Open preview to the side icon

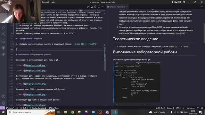point(95,7)
